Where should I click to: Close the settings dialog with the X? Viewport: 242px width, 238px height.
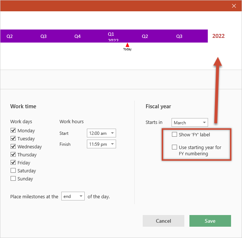pyautogui.click(x=234, y=6)
